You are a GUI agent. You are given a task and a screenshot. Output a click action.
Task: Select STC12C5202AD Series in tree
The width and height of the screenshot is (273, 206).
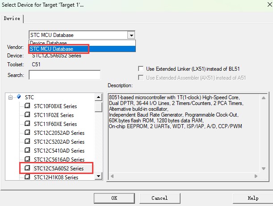pyautogui.click(x=59, y=142)
